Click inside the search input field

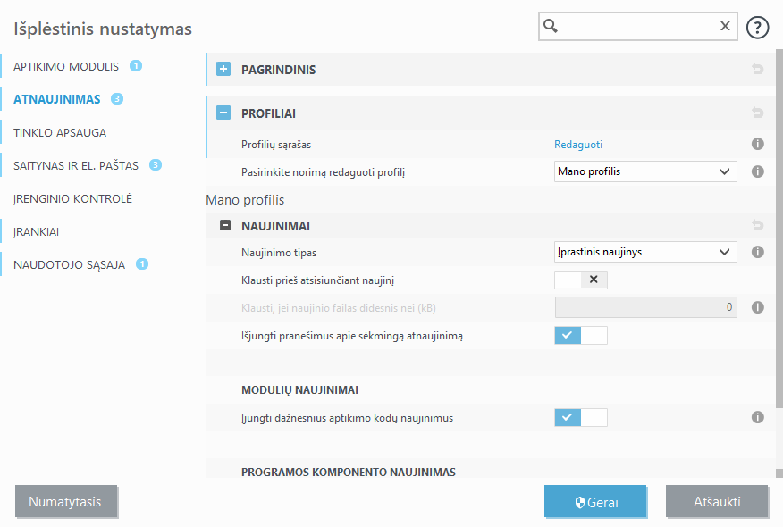(635, 27)
